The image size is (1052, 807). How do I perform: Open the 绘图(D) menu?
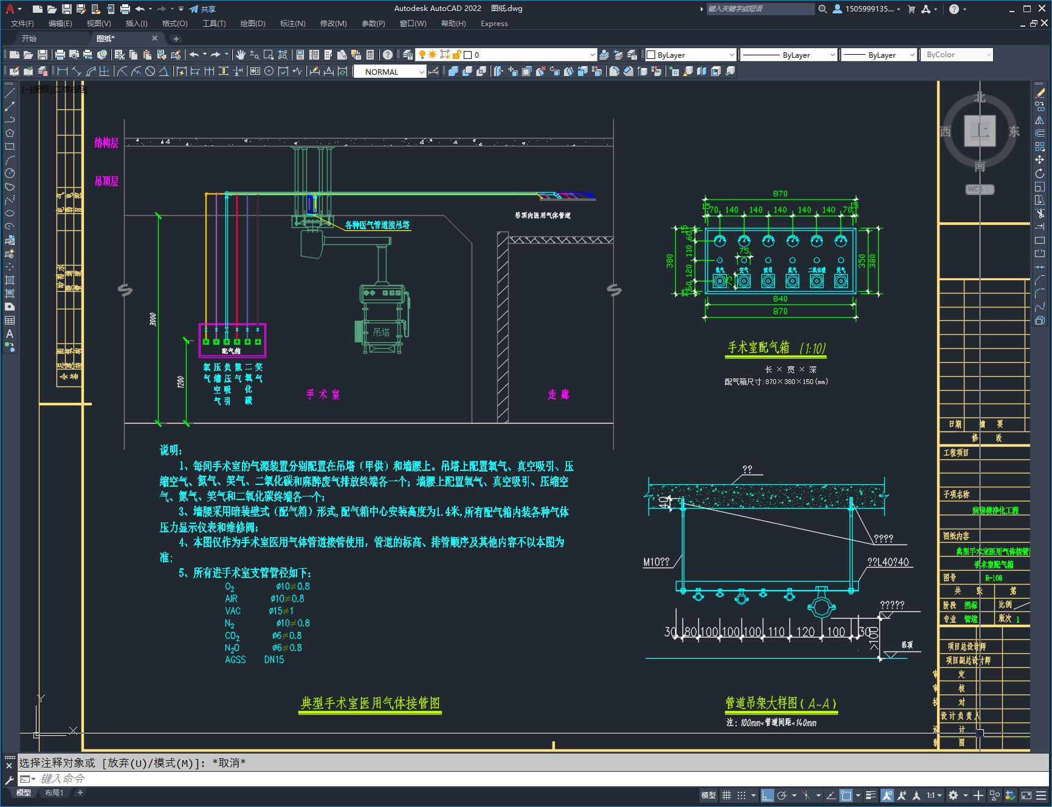pos(252,23)
